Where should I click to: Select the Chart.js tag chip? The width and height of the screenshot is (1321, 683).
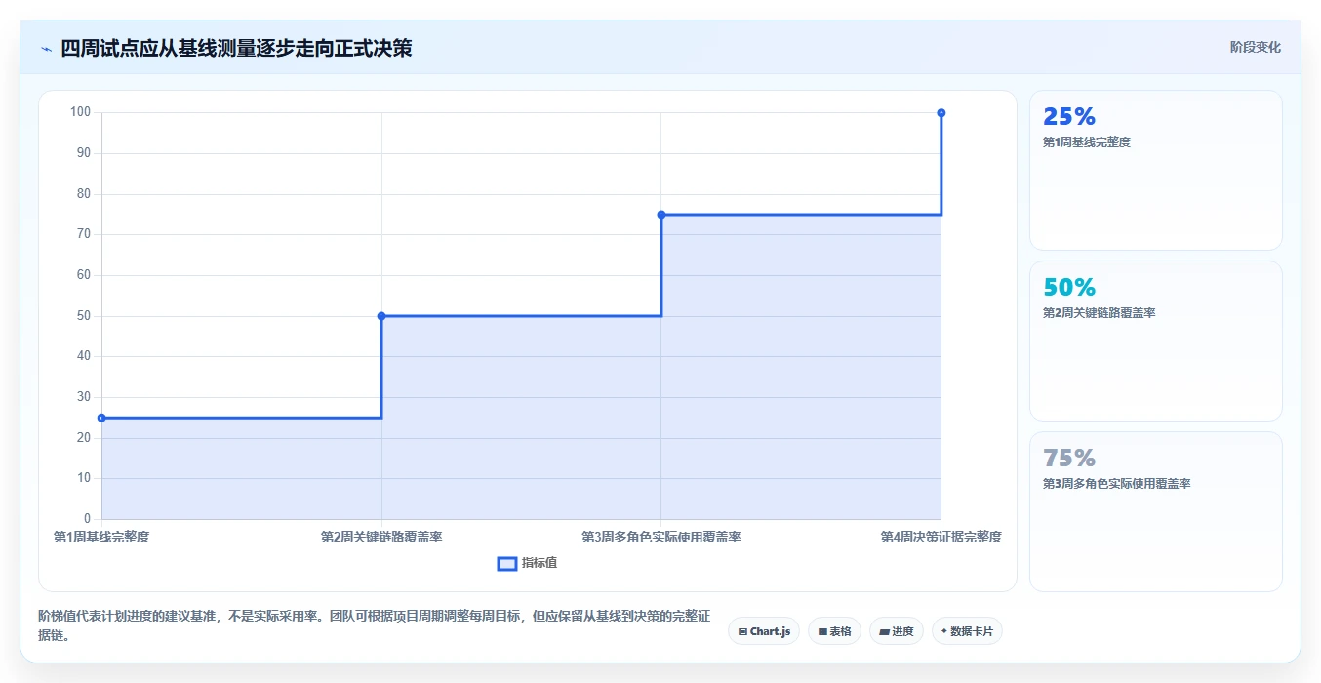click(x=764, y=631)
